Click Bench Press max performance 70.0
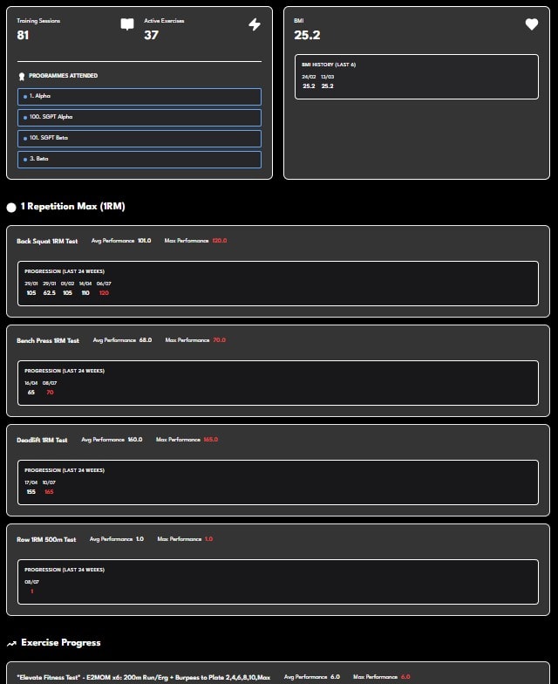Viewport: 558px width, 684px height. (220, 340)
